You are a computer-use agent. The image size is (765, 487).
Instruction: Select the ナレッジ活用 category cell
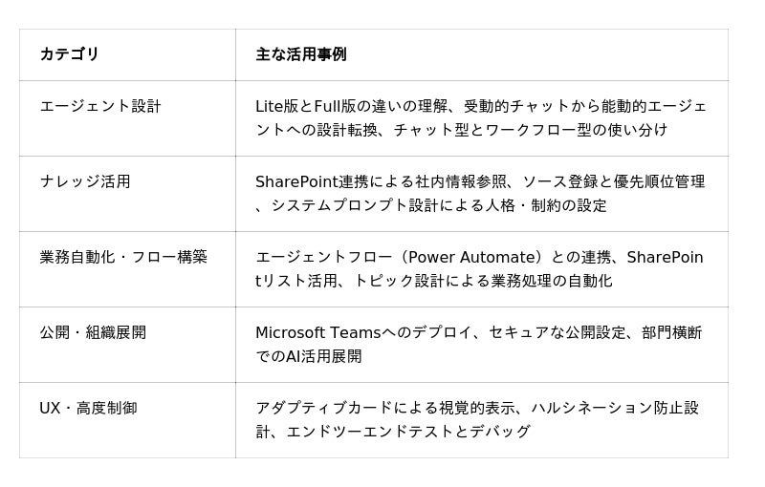[85, 181]
